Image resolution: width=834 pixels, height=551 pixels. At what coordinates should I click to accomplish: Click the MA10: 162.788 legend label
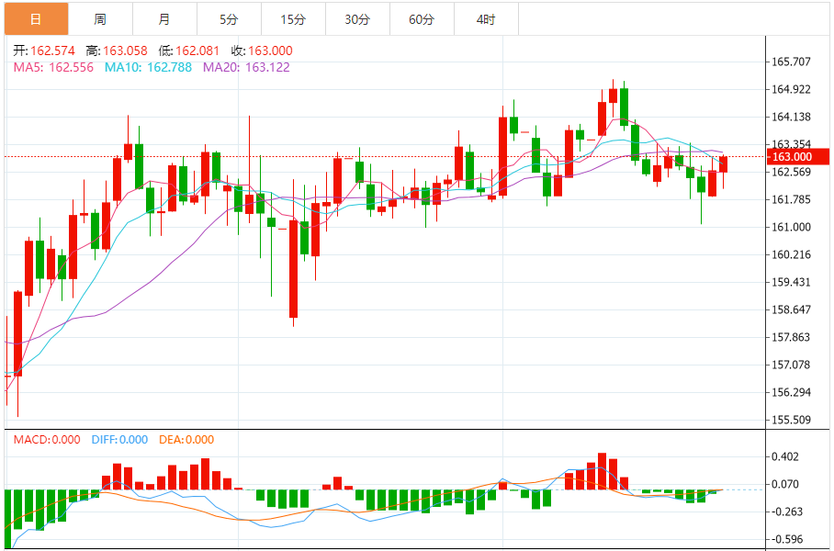pos(148,68)
